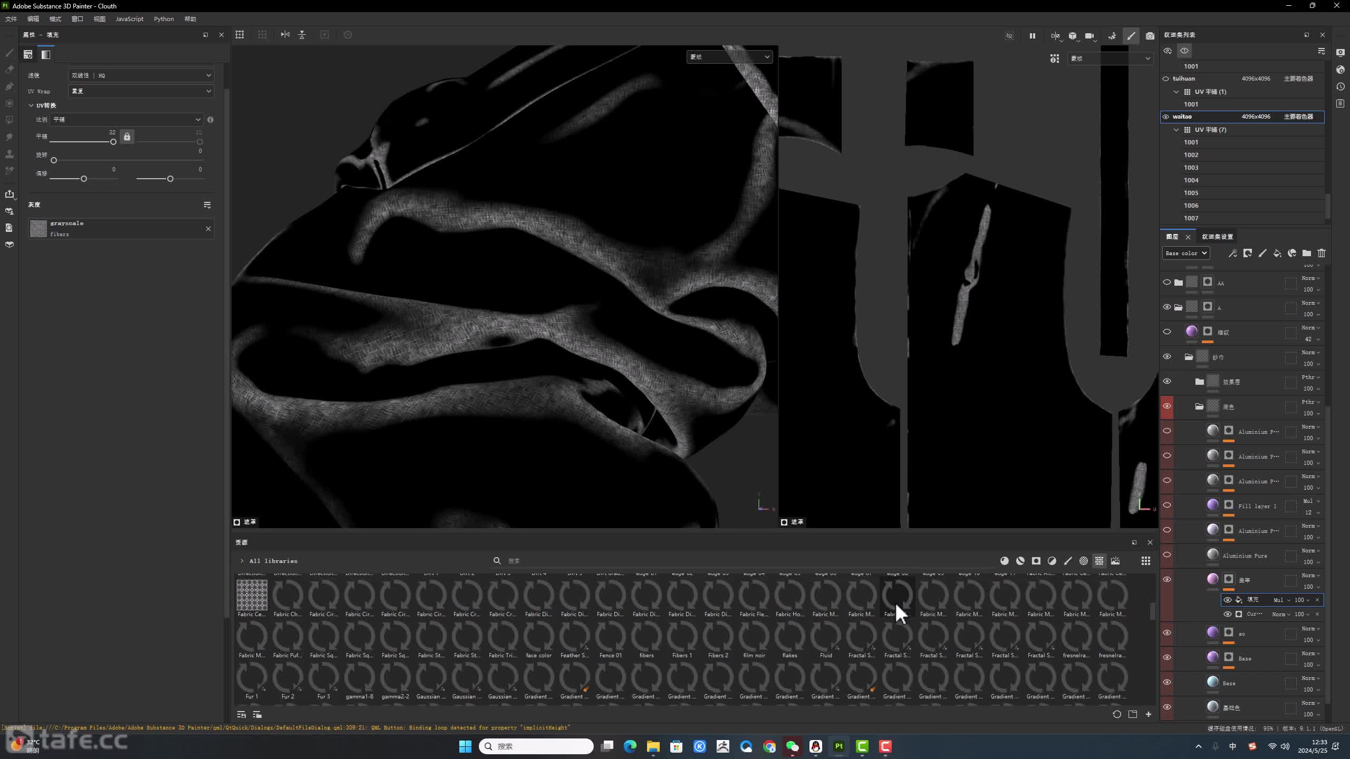
Task: Click the 平铺 tiling slider handle
Action: click(113, 142)
